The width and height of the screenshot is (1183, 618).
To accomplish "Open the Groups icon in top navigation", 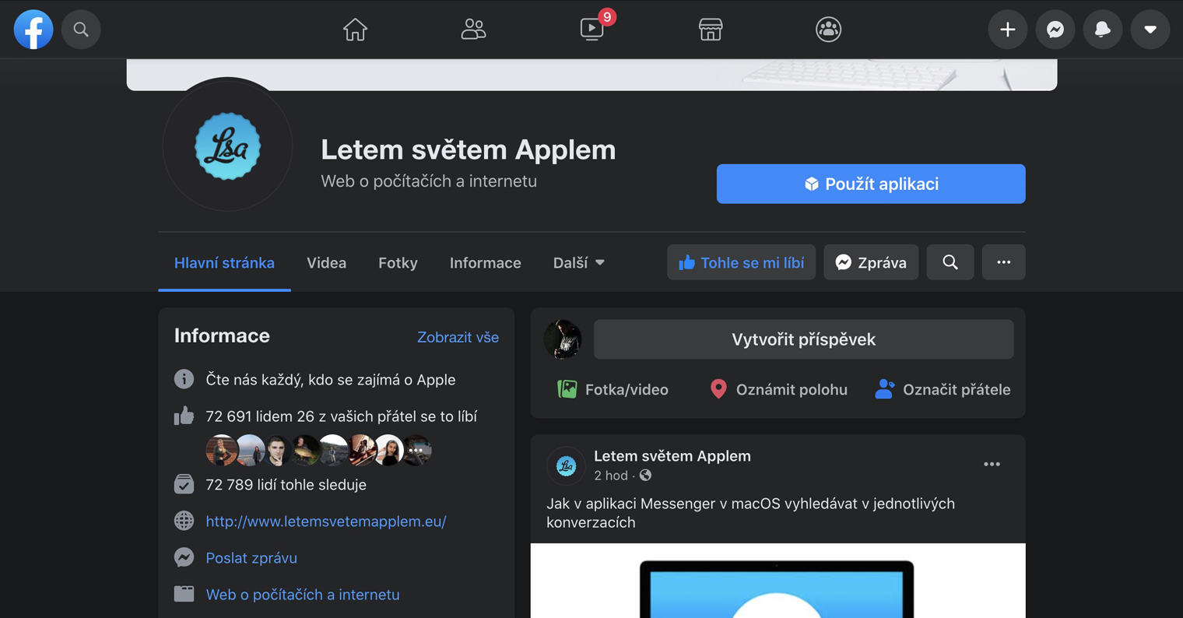I will pos(828,30).
